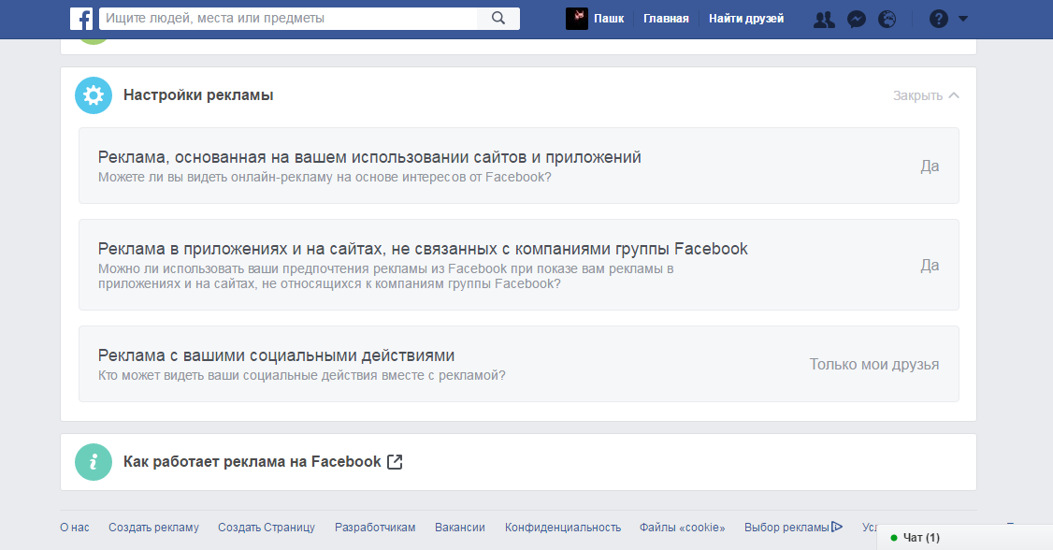Change the Только мои друзья setting
Screen dimensions: 1053x550
point(873,364)
